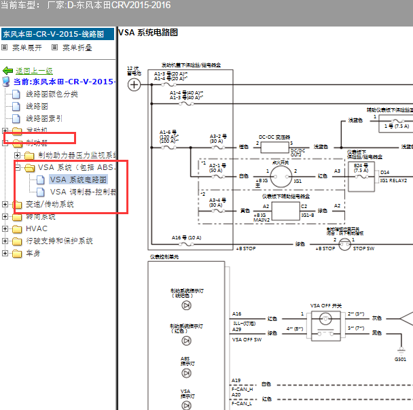
Task: Select 行驶支持和保护系统 tree item
Action: coord(59,241)
